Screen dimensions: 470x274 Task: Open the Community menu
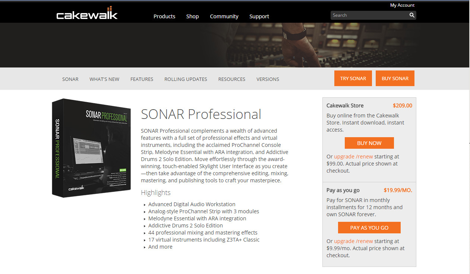[224, 16]
